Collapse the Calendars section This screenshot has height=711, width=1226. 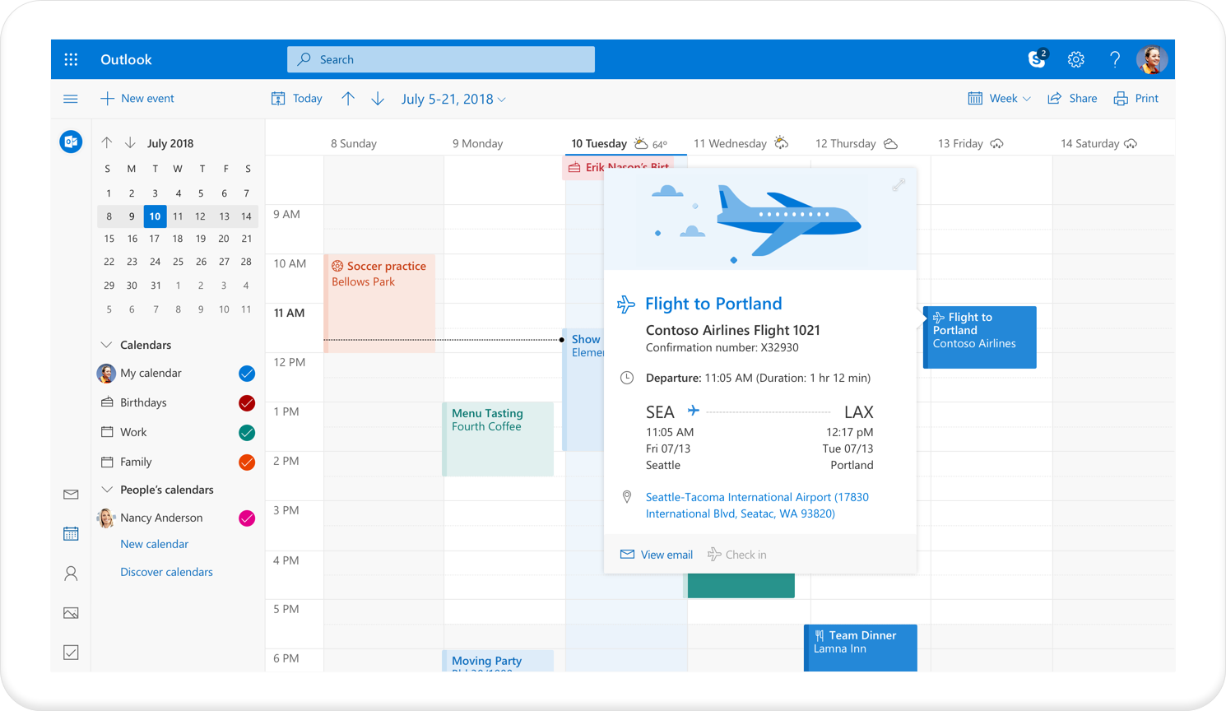[106, 345]
